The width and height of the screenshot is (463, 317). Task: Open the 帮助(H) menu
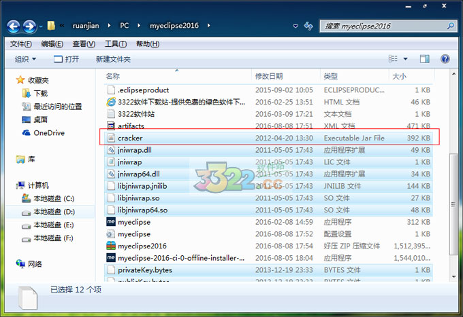point(148,44)
